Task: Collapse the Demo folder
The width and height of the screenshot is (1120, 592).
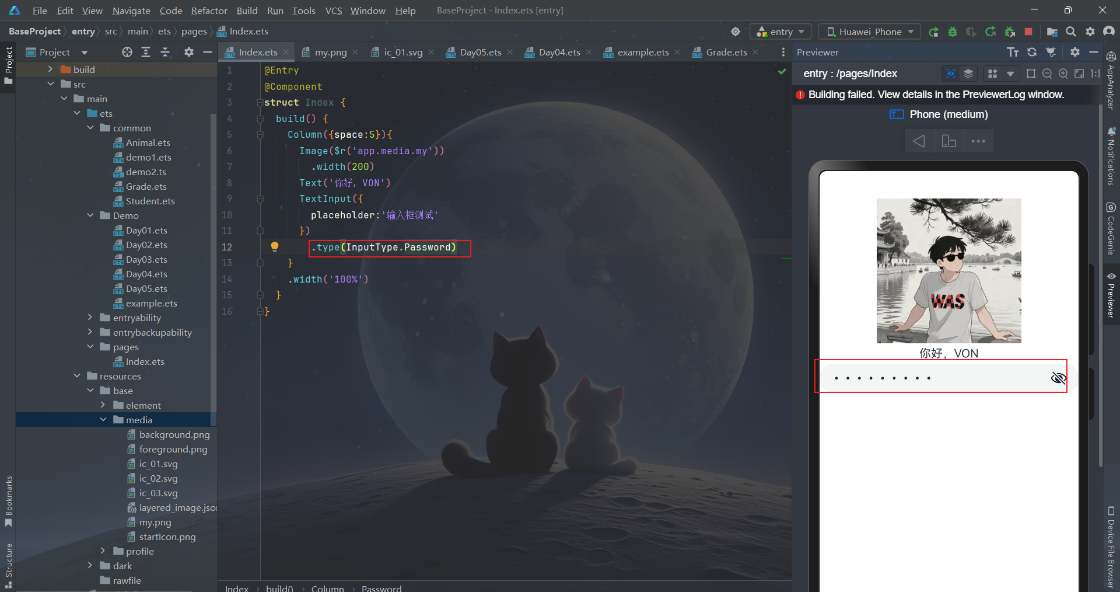Action: (90, 215)
